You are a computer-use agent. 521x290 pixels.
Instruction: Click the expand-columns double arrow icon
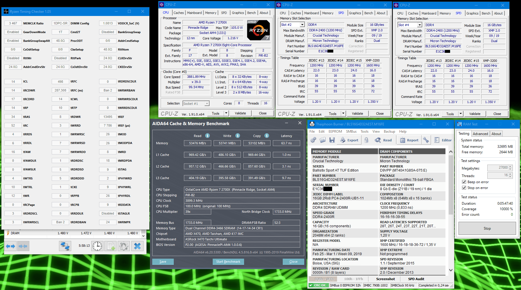(10, 246)
